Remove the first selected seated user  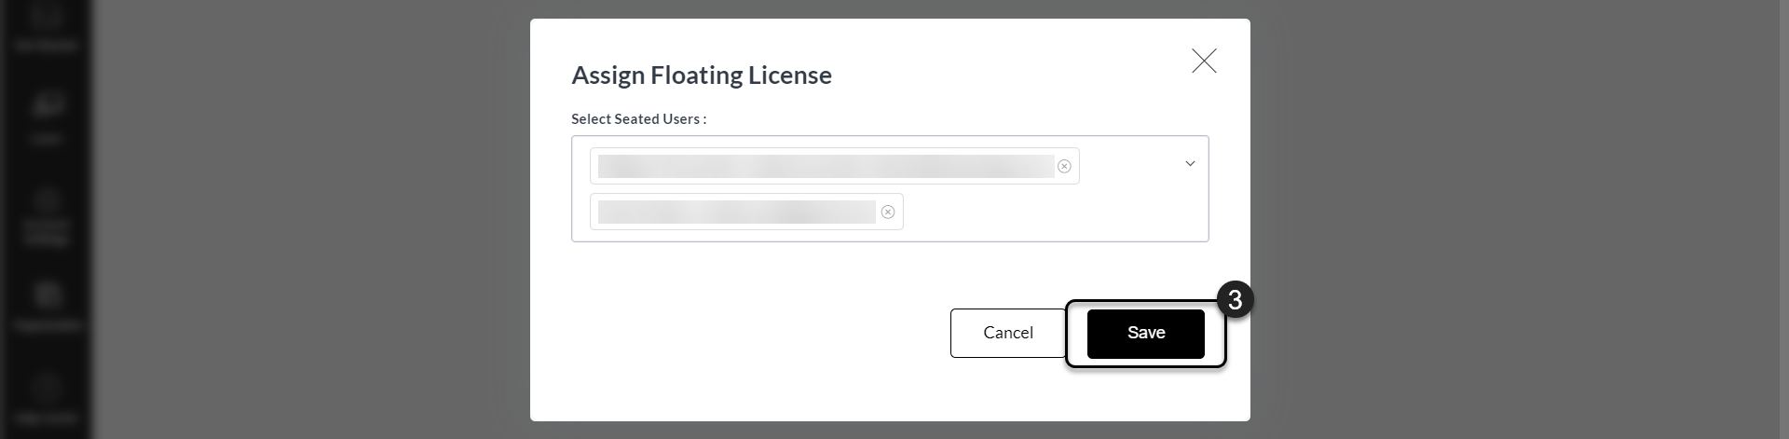coord(1064,166)
